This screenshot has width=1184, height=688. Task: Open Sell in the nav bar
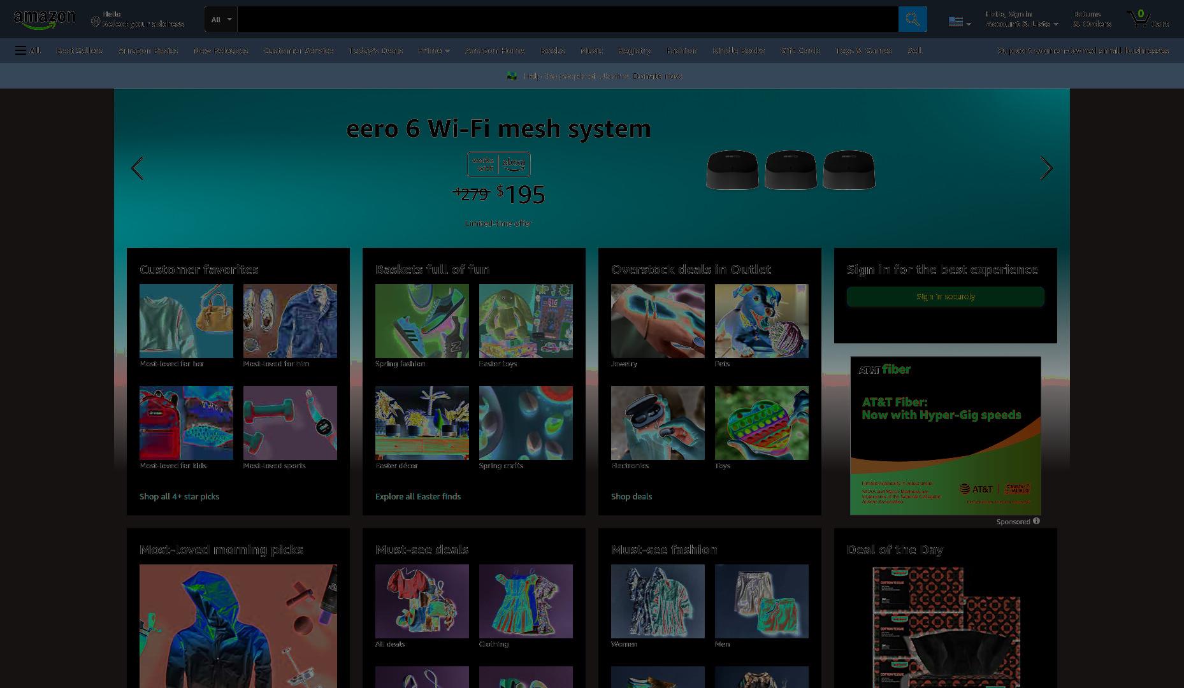915,50
